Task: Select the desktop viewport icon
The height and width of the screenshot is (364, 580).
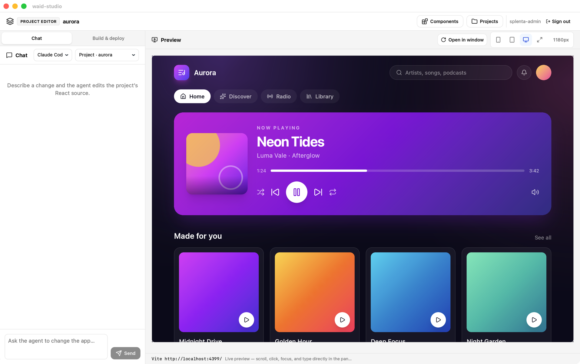Action: pyautogui.click(x=526, y=40)
